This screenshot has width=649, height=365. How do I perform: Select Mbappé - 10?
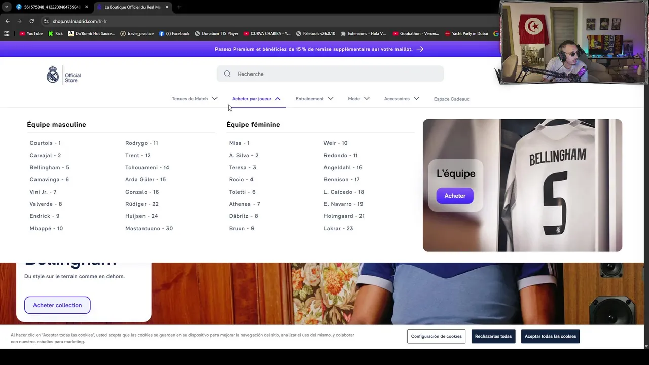46,229
